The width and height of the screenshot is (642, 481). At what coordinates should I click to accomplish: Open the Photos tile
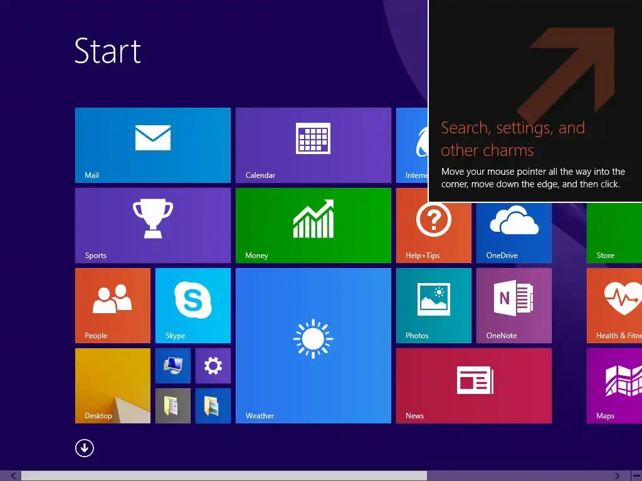tap(434, 306)
